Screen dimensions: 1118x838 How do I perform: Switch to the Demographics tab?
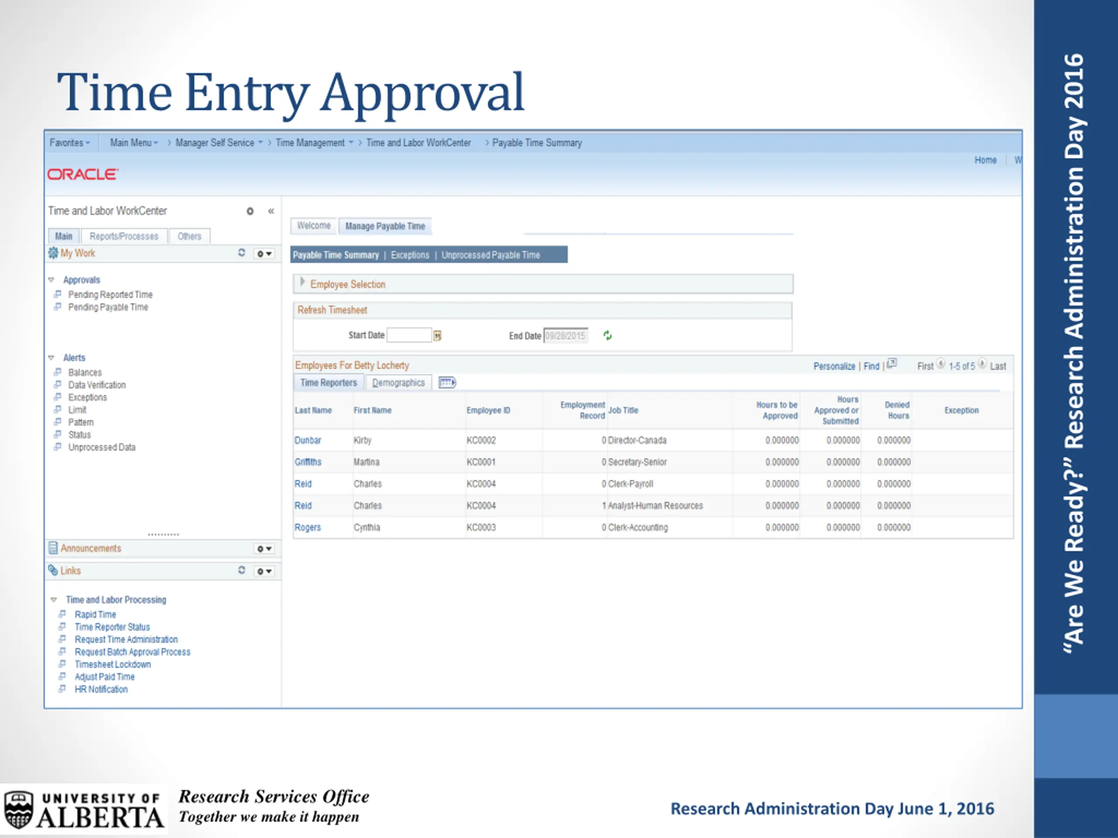[398, 383]
